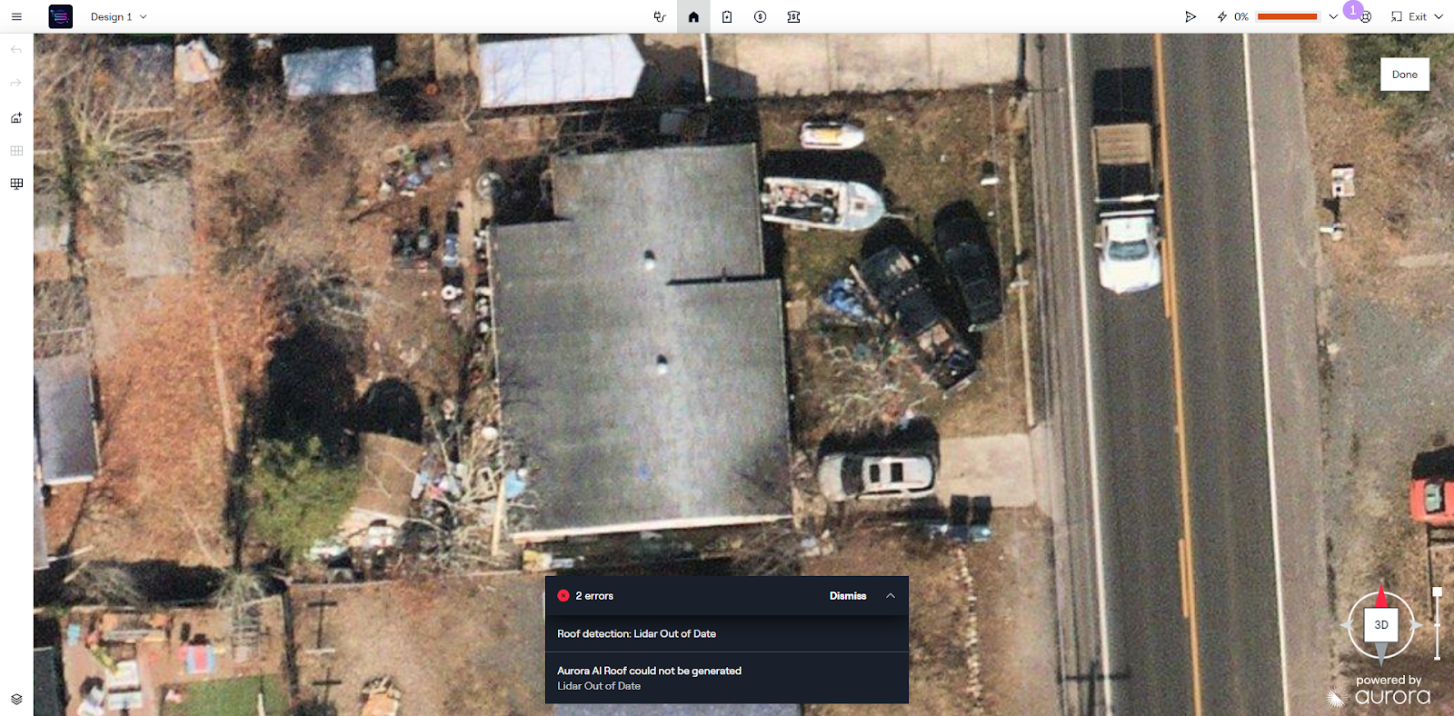Select the site/house model mode icon
The image size is (1454, 716).
[x=693, y=16]
